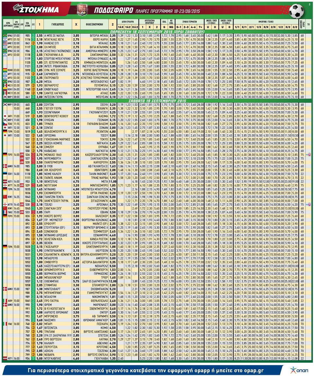
Task: Click the TV channel icon in the ΜΟΝΑΧΟ 1860 row
Action: click(x=308, y=155)
